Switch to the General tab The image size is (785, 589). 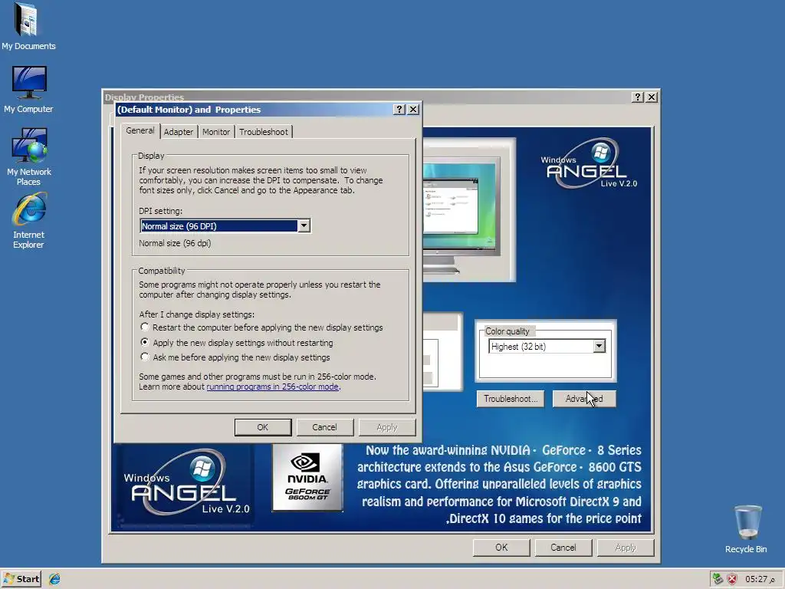tap(140, 130)
